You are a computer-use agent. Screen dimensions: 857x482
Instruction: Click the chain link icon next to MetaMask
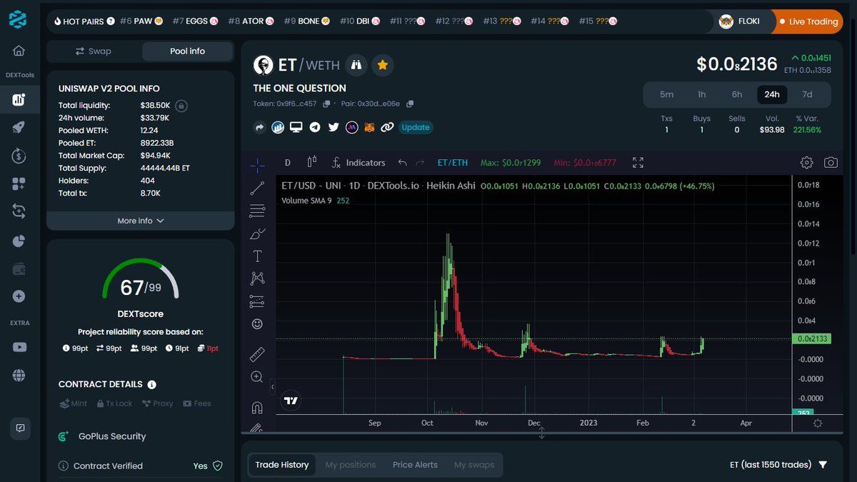pos(388,127)
